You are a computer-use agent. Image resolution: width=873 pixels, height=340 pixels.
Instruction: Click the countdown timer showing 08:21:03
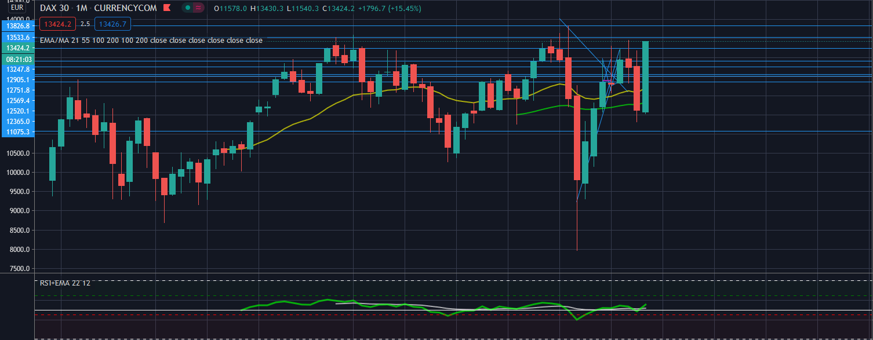click(17, 60)
